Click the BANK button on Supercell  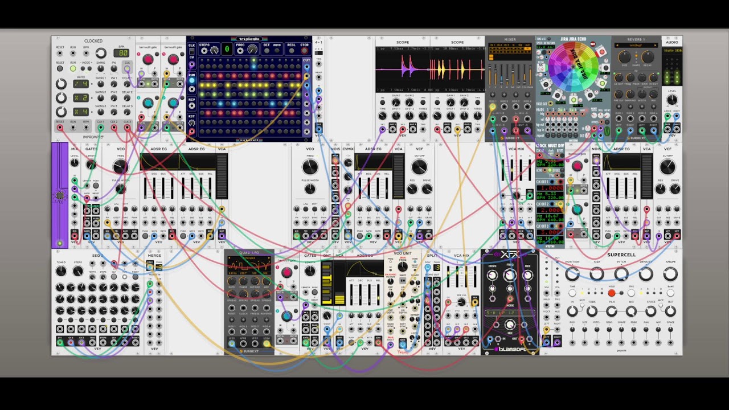670,293
